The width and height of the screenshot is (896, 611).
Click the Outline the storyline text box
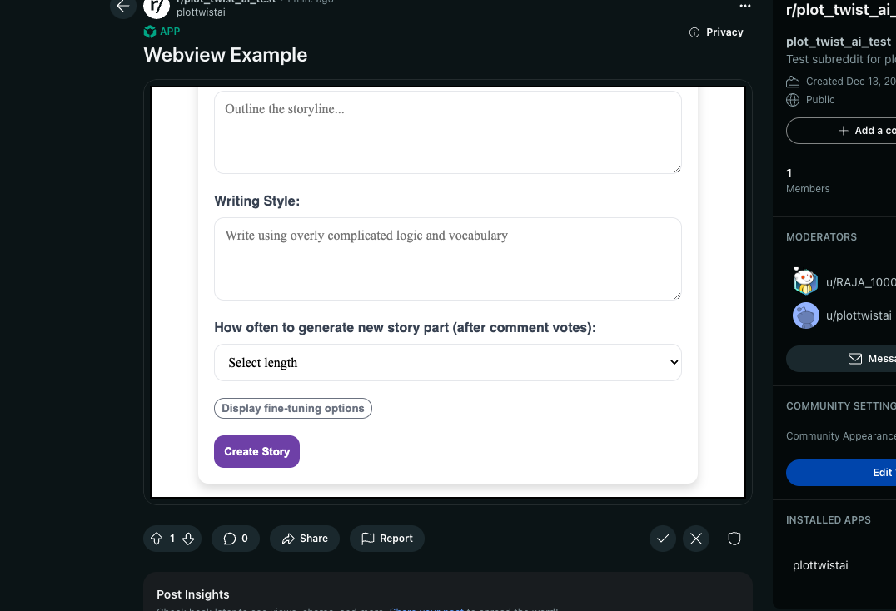pos(448,132)
